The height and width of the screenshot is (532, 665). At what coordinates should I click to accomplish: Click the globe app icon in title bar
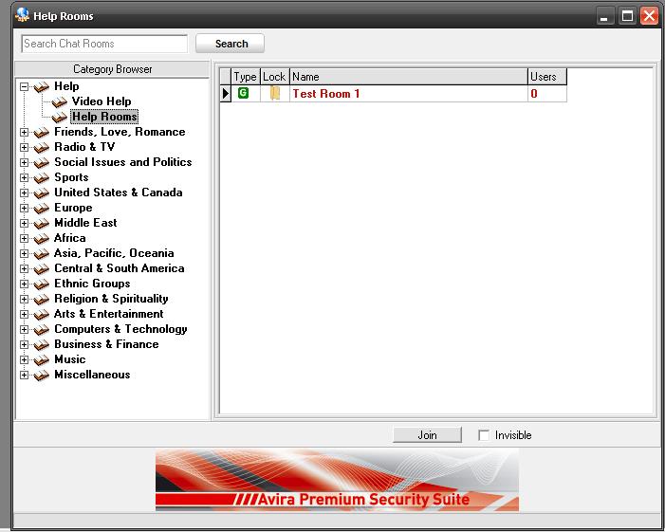(x=22, y=15)
